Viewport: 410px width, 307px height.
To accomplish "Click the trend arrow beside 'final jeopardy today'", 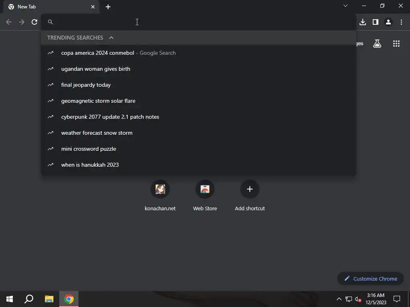I will point(50,85).
